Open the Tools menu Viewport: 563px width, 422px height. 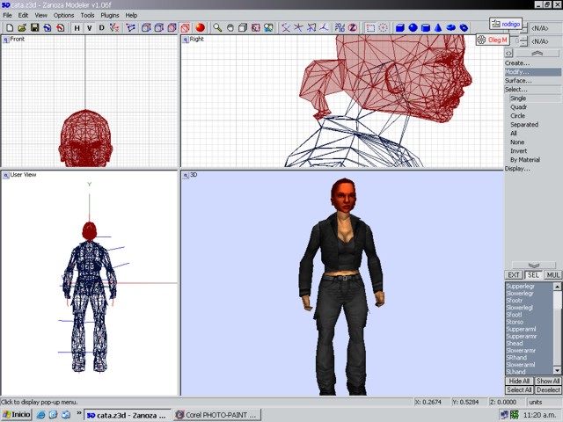(87, 15)
